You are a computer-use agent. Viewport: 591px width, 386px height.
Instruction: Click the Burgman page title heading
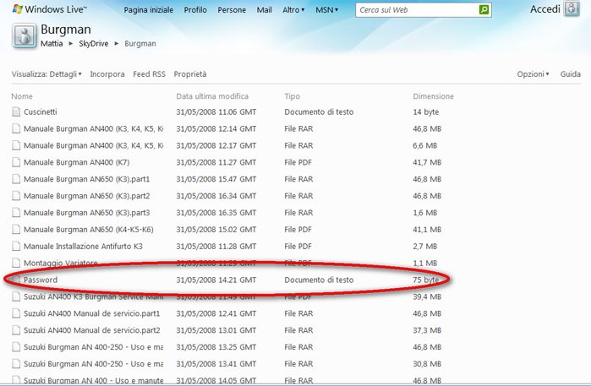pos(66,30)
